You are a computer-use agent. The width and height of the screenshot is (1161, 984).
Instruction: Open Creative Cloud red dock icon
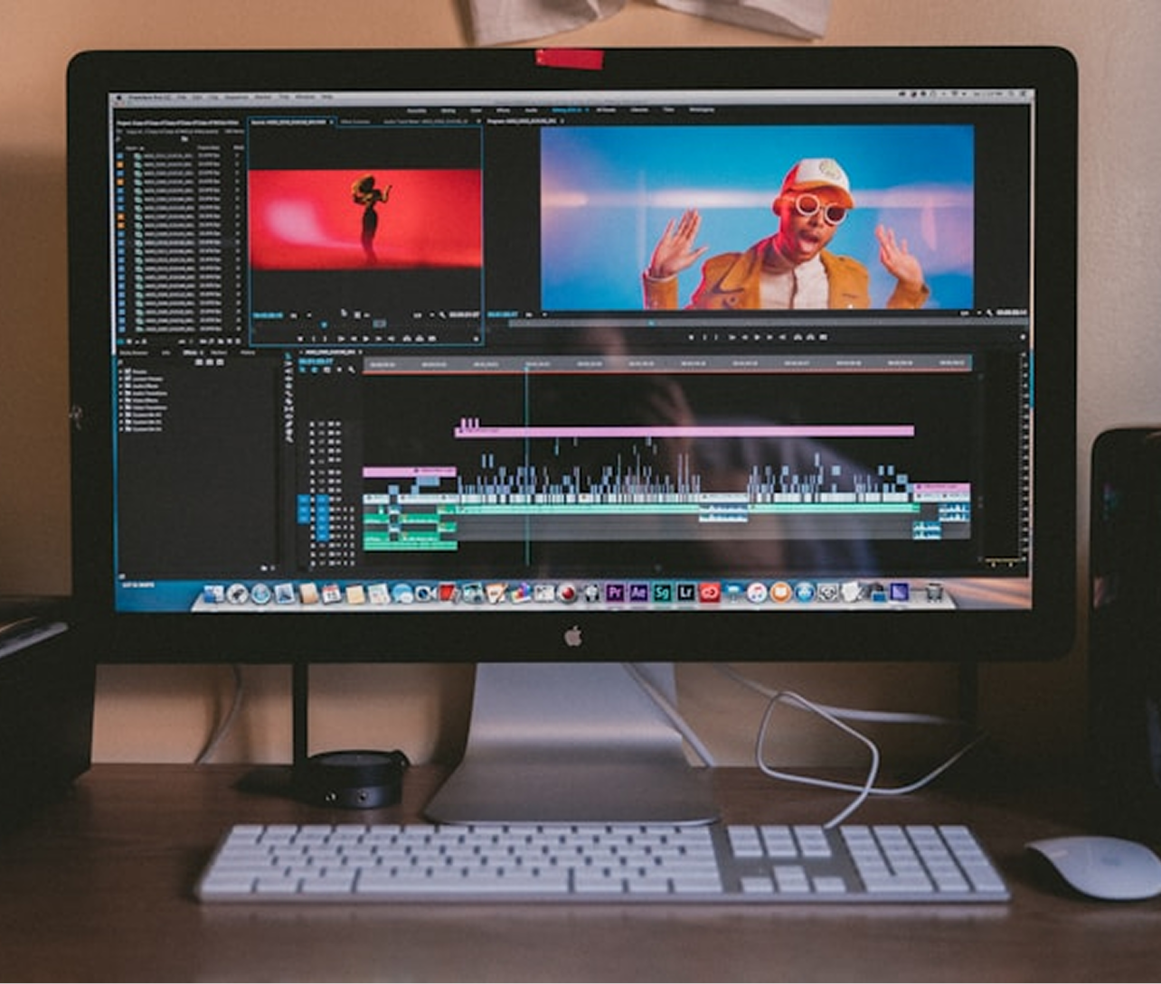point(710,593)
